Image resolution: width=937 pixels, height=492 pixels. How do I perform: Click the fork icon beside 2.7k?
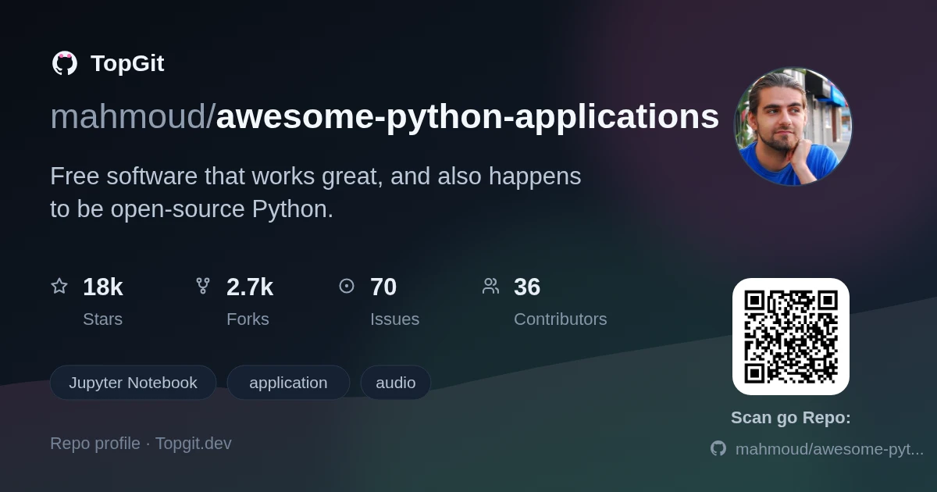tap(203, 286)
